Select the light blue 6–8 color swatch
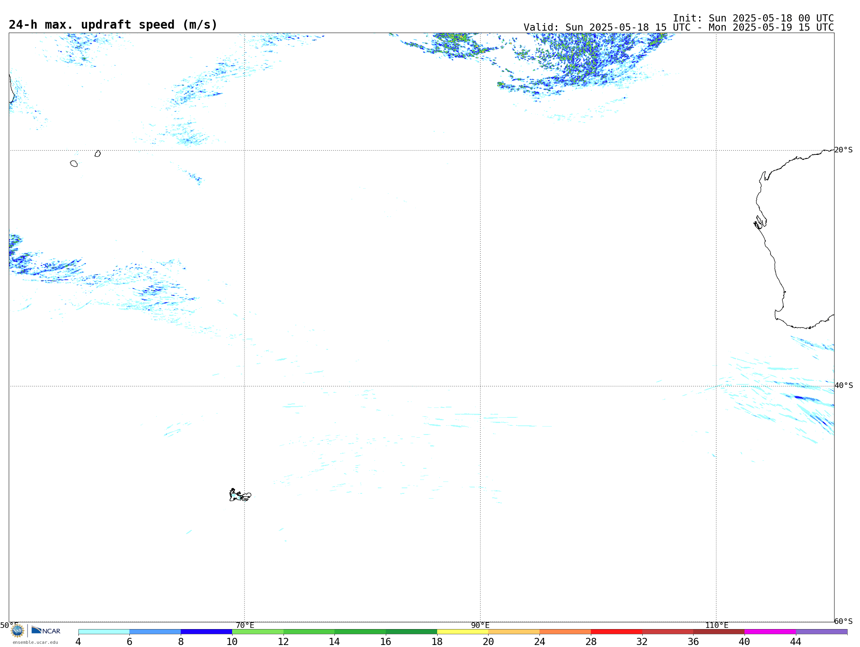Screen dimensions: 860x647 coord(155,632)
